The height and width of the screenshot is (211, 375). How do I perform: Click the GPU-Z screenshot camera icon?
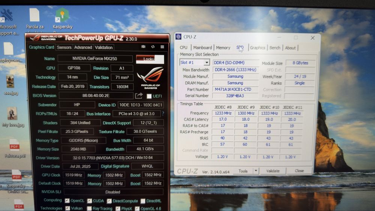(143, 47)
